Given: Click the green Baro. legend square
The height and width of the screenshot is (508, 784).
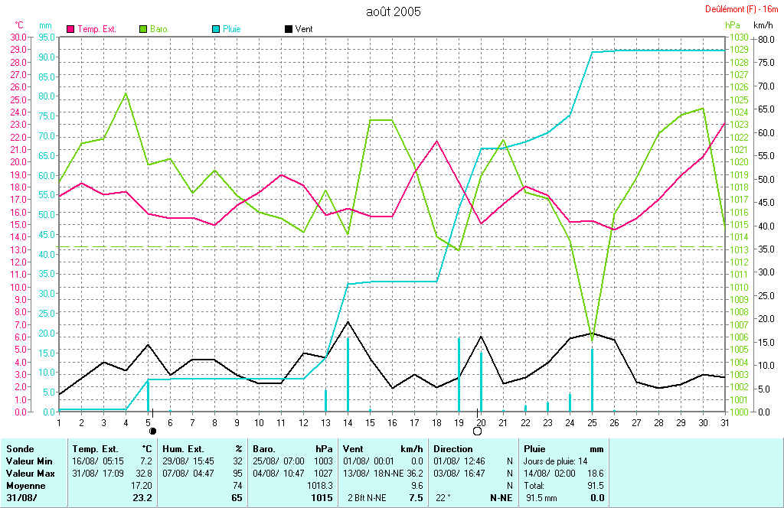Looking at the screenshot, I should click(143, 29).
